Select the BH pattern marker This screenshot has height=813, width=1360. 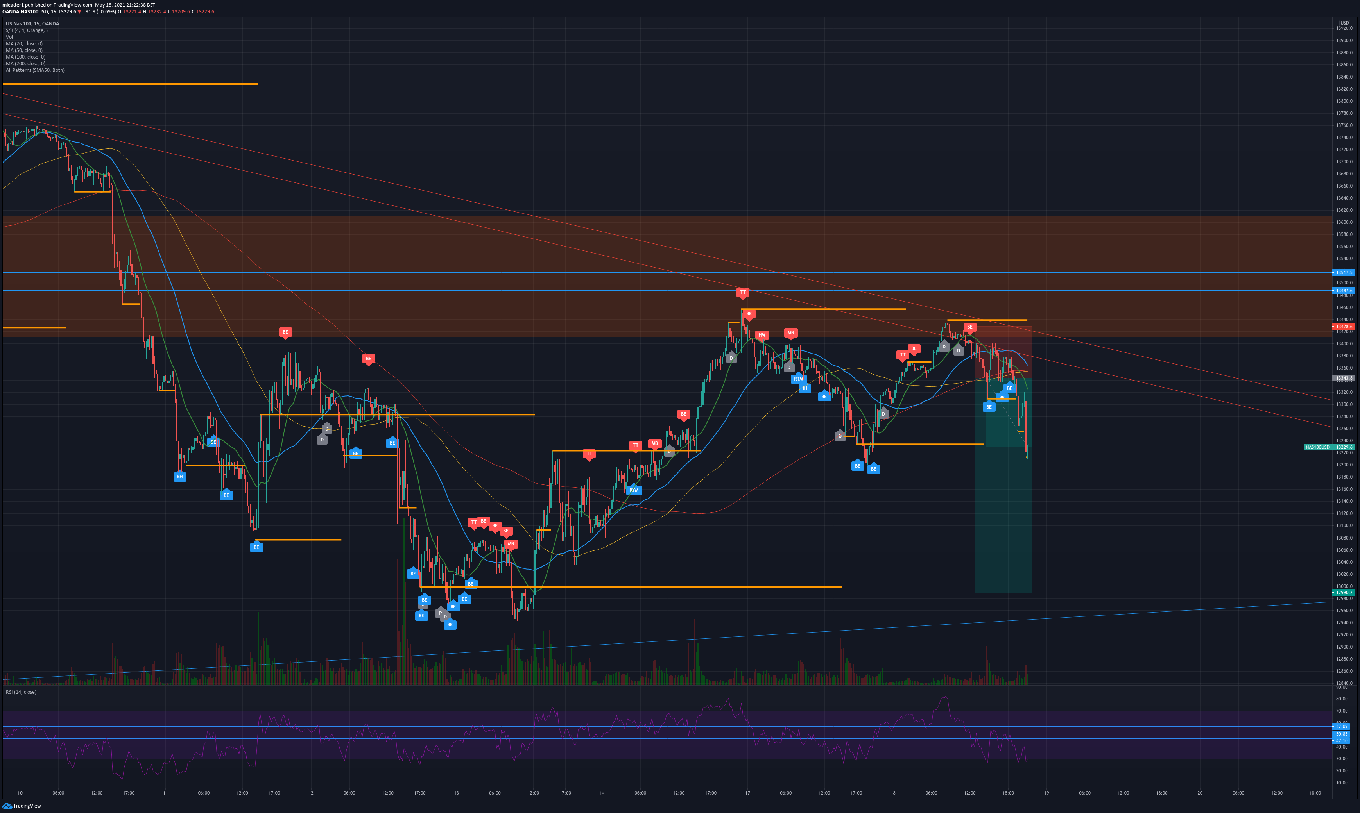pyautogui.click(x=180, y=477)
